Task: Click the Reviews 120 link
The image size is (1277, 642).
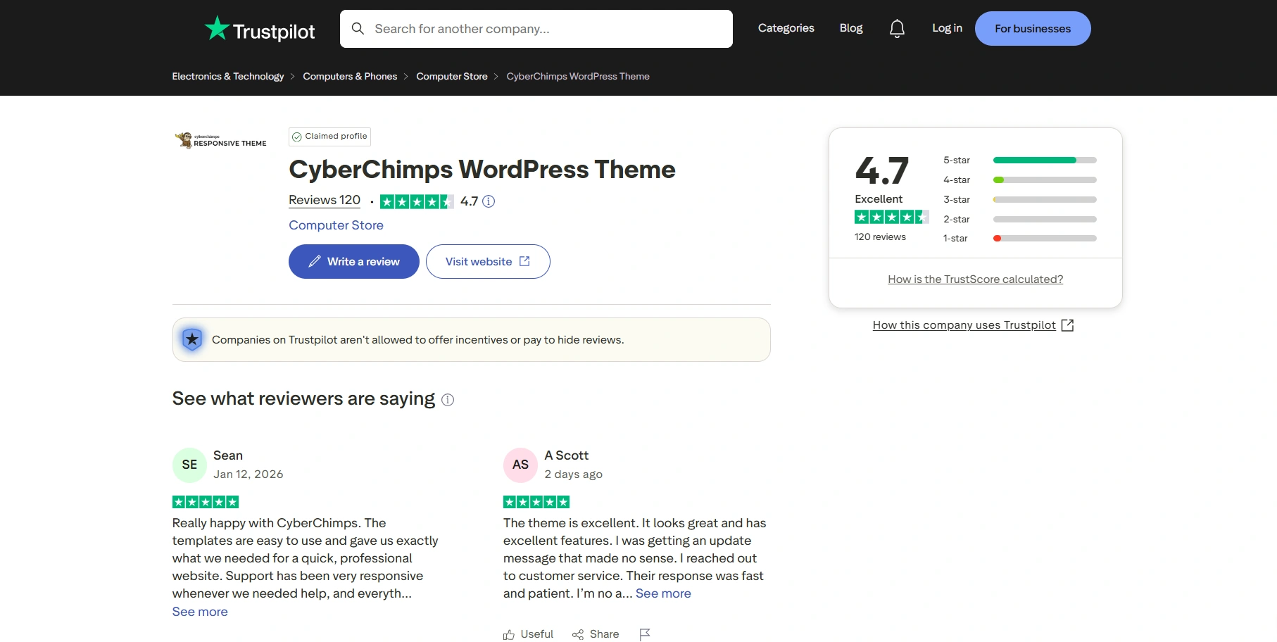Action: (x=325, y=200)
